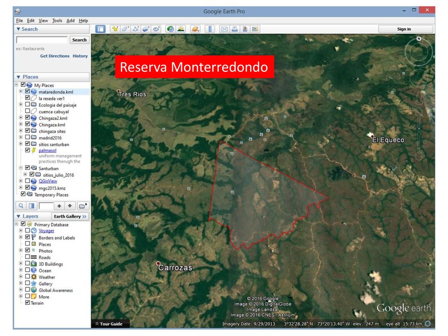Select the Add Polygon tool
This screenshot has width=448, height=336.
(125, 29)
